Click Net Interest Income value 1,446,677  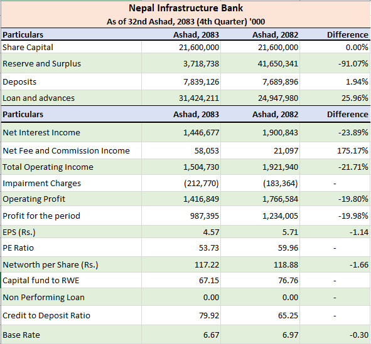pos(201,133)
